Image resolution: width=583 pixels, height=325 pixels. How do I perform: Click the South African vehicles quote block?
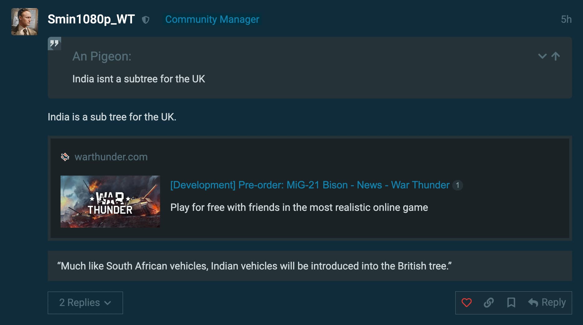pyautogui.click(x=310, y=266)
